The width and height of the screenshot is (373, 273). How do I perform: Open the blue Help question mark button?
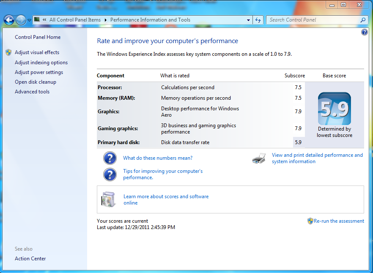pos(365,32)
